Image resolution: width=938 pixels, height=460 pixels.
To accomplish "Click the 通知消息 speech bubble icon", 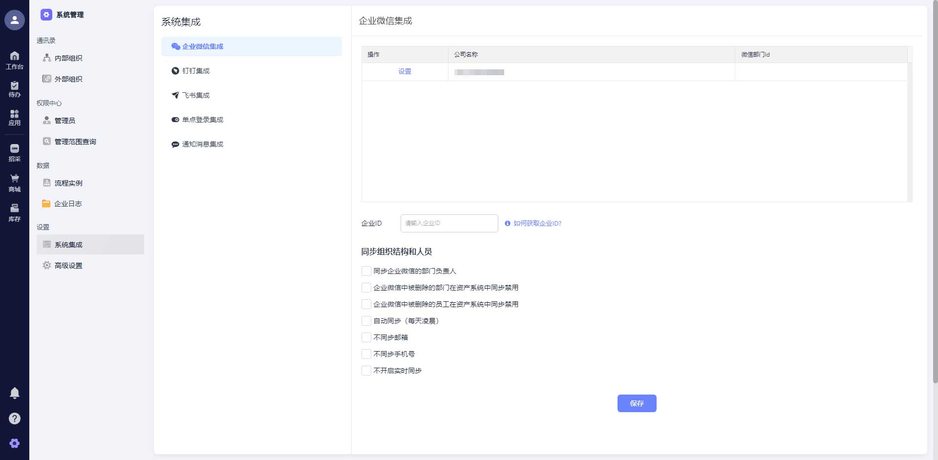I will (x=175, y=144).
